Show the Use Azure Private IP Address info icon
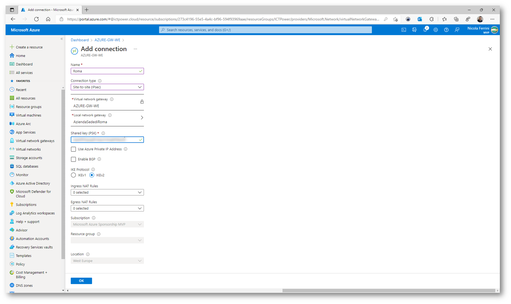Viewport: 511px width, 304px height. click(125, 149)
